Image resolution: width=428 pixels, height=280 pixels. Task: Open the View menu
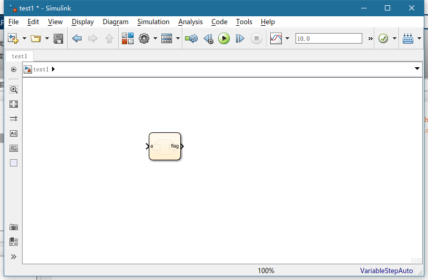tap(55, 22)
